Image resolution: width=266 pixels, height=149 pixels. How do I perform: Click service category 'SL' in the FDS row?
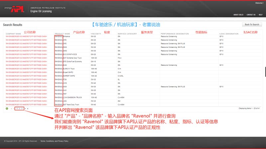click(119, 79)
